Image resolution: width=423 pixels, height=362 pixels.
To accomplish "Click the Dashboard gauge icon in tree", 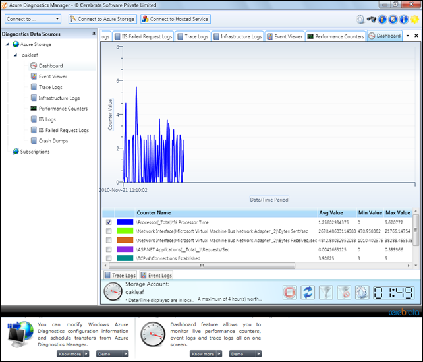I will (34, 65).
